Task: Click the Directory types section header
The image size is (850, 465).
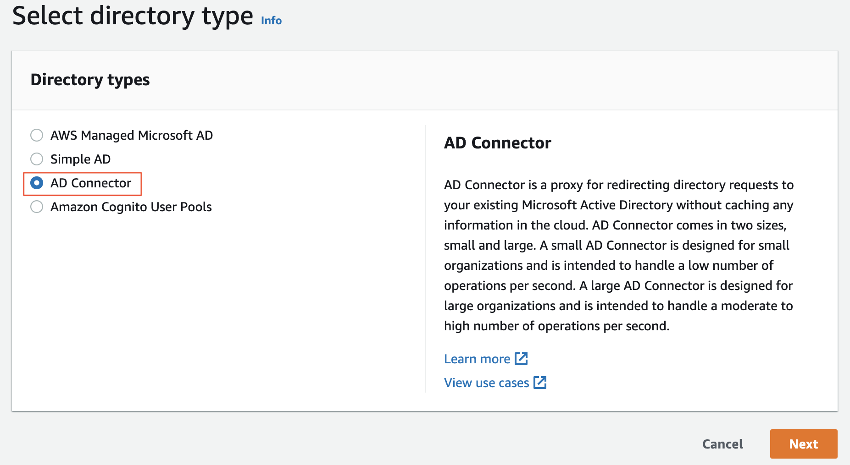Action: [90, 80]
